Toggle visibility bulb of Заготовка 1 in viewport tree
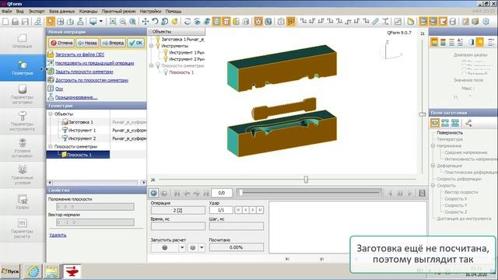The width and height of the screenshot is (498, 280). (157, 39)
